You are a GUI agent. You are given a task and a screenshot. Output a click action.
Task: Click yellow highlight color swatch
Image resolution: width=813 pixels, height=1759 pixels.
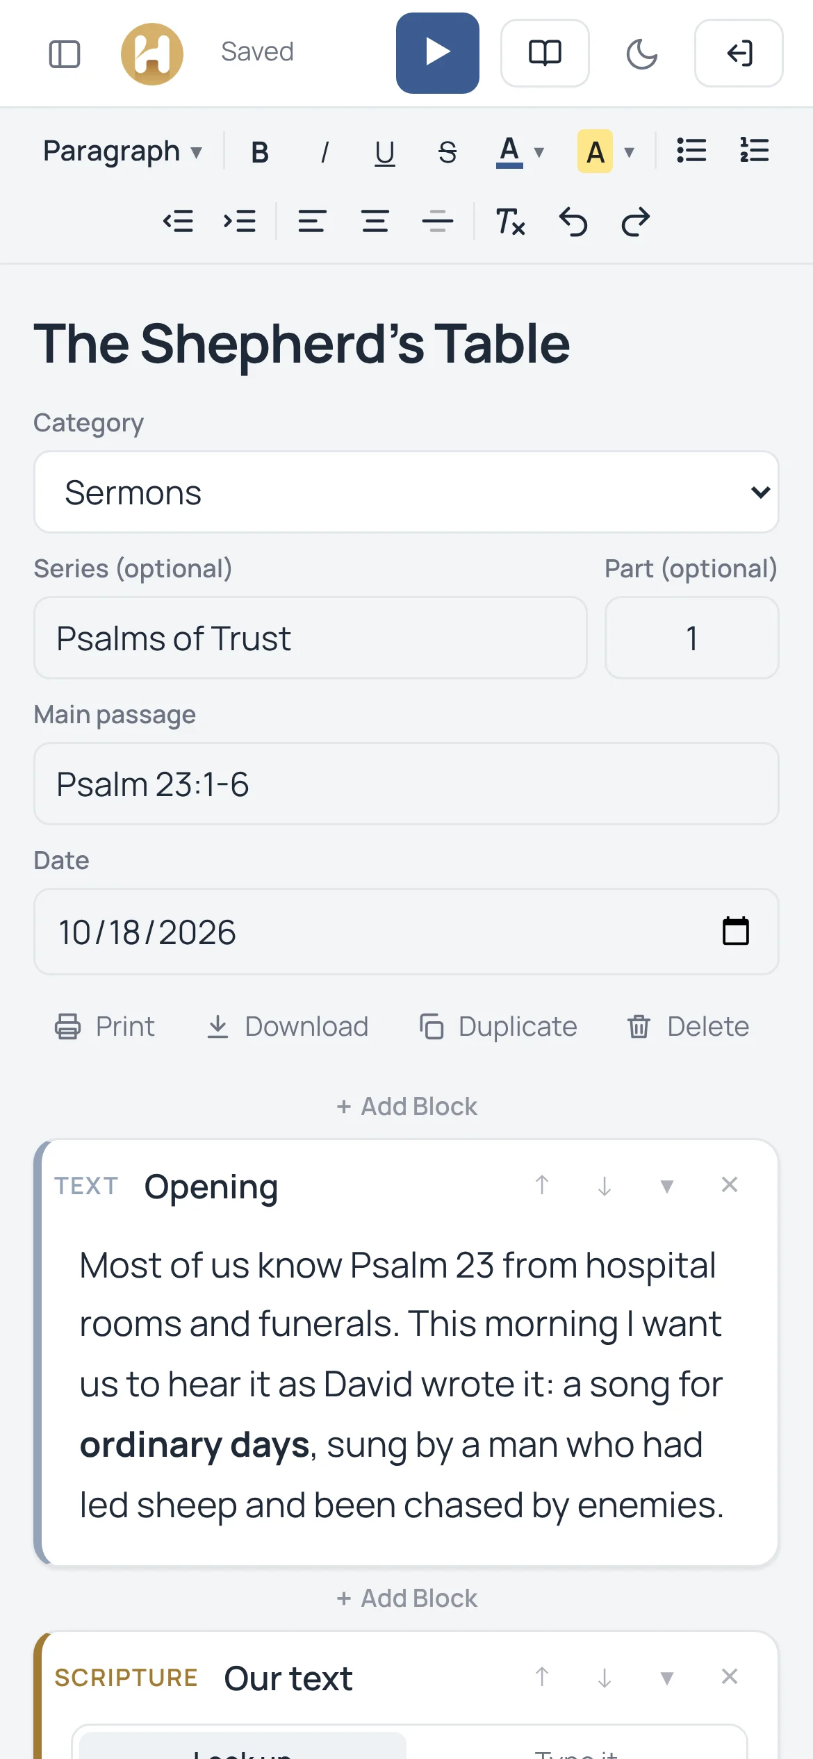point(595,151)
